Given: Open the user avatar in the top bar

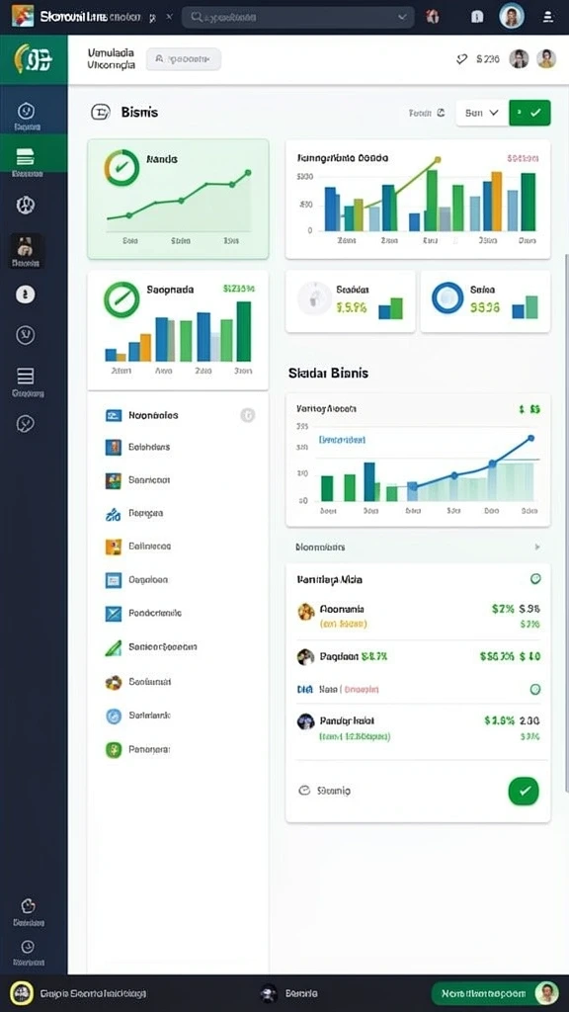Looking at the screenshot, I should tap(512, 17).
